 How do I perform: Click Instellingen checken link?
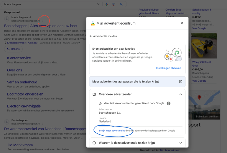pyautogui.click(x=169, y=68)
